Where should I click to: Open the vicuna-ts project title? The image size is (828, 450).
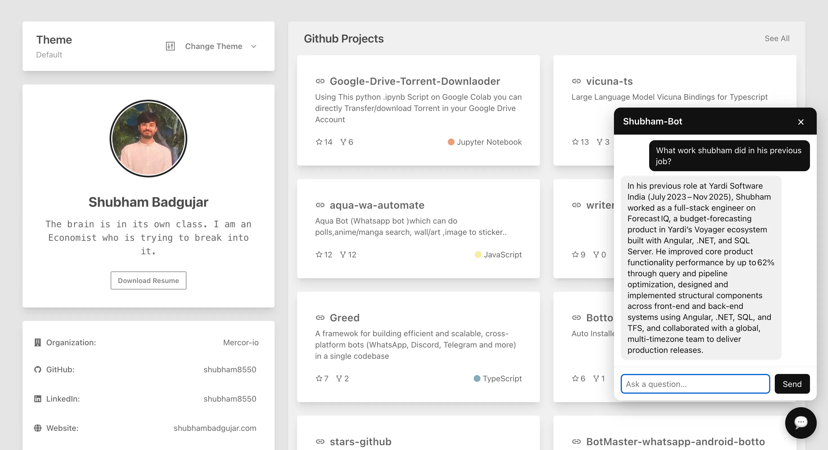(609, 81)
